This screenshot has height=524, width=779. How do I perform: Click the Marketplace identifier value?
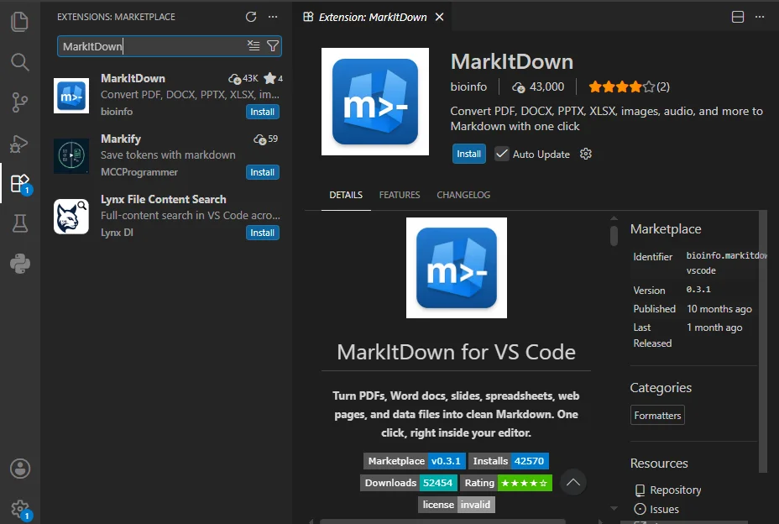726,263
